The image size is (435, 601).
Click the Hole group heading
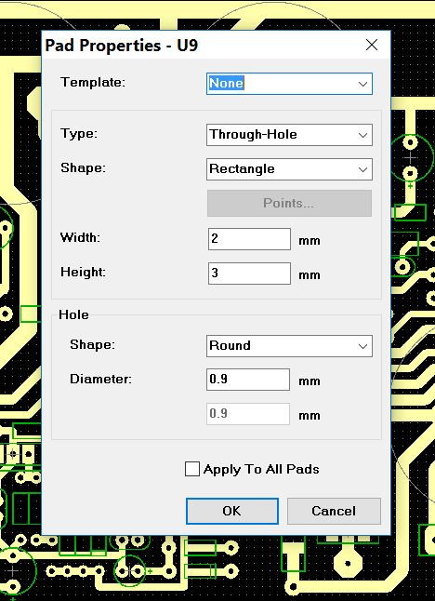pyautogui.click(x=73, y=314)
